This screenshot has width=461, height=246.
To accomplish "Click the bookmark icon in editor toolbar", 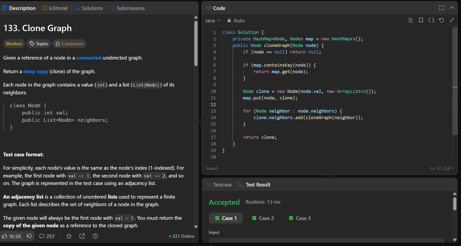I will click(421, 20).
